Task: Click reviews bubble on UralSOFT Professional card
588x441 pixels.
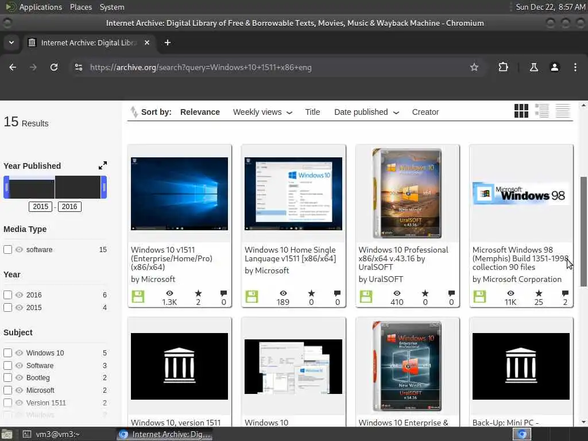Action: 451,293
